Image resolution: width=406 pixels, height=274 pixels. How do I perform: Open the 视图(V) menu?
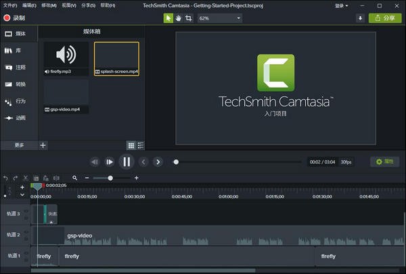click(x=69, y=5)
